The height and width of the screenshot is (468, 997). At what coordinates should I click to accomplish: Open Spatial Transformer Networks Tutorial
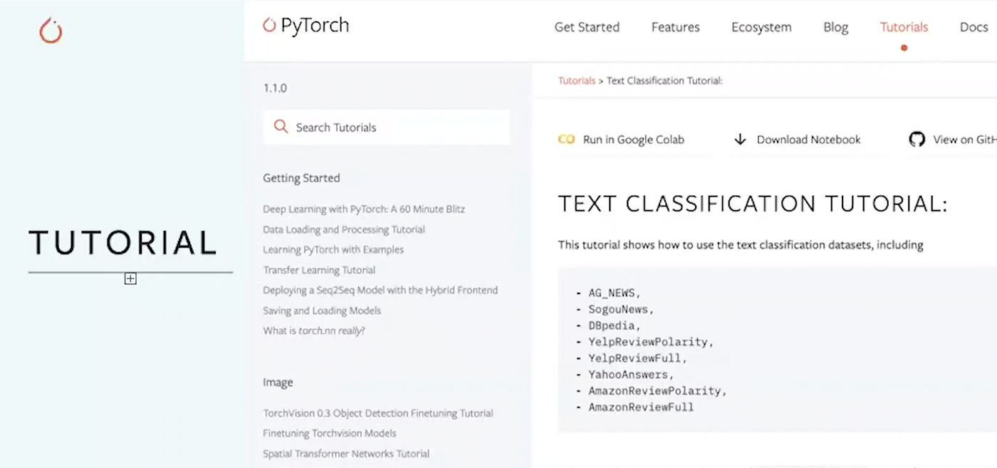coord(346,453)
